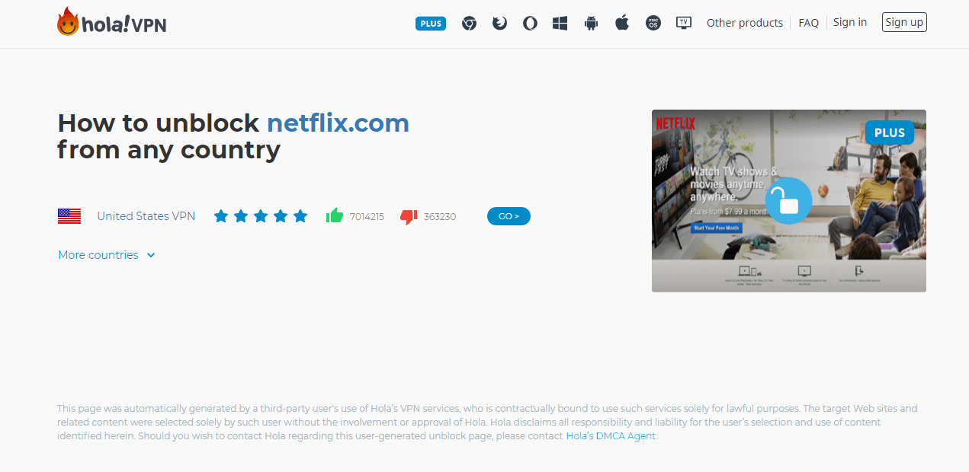969x472 pixels.
Task: Expand the More countries list
Action: click(107, 255)
